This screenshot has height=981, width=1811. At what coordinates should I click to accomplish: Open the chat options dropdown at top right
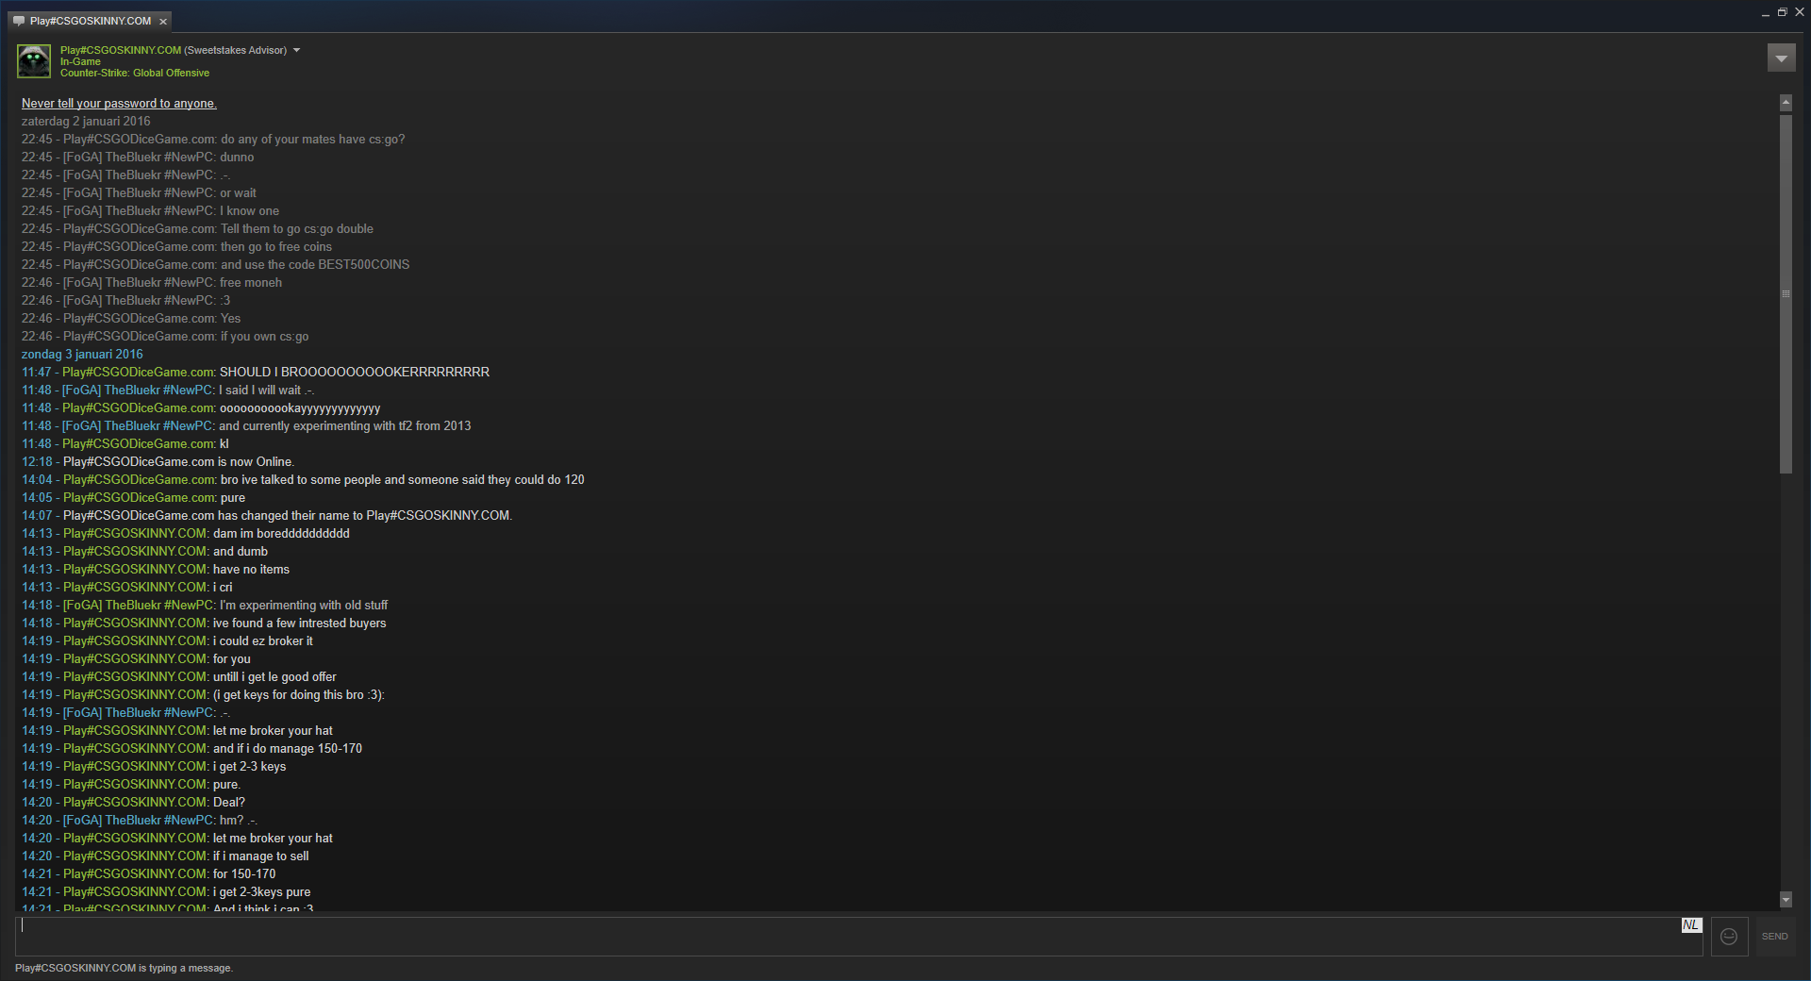[1781, 58]
